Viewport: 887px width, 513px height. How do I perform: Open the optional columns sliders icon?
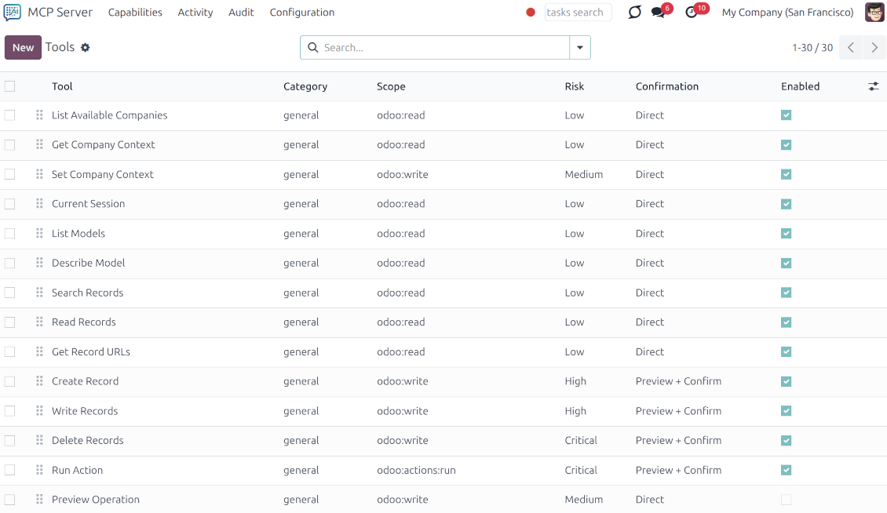click(x=873, y=86)
